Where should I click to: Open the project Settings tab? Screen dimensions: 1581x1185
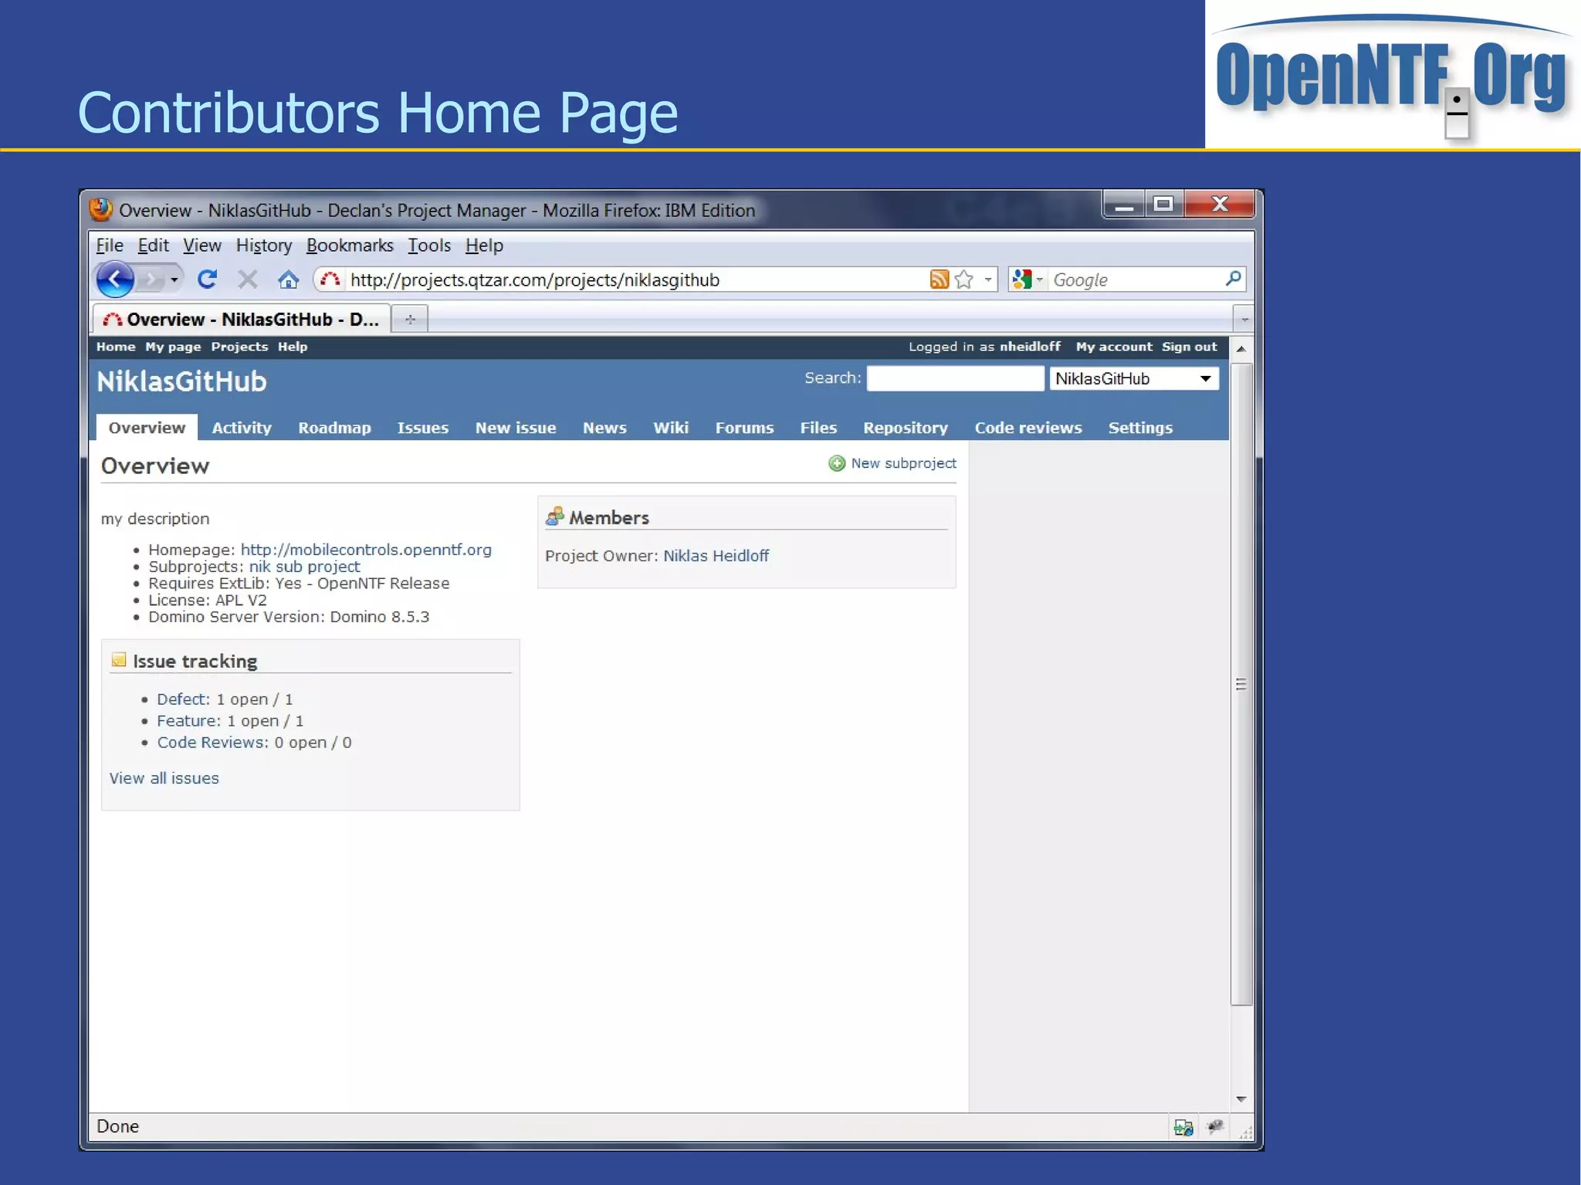tap(1140, 428)
